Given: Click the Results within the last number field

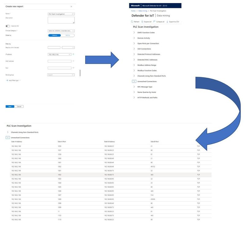Looking at the screenshot, I should (54, 47).
